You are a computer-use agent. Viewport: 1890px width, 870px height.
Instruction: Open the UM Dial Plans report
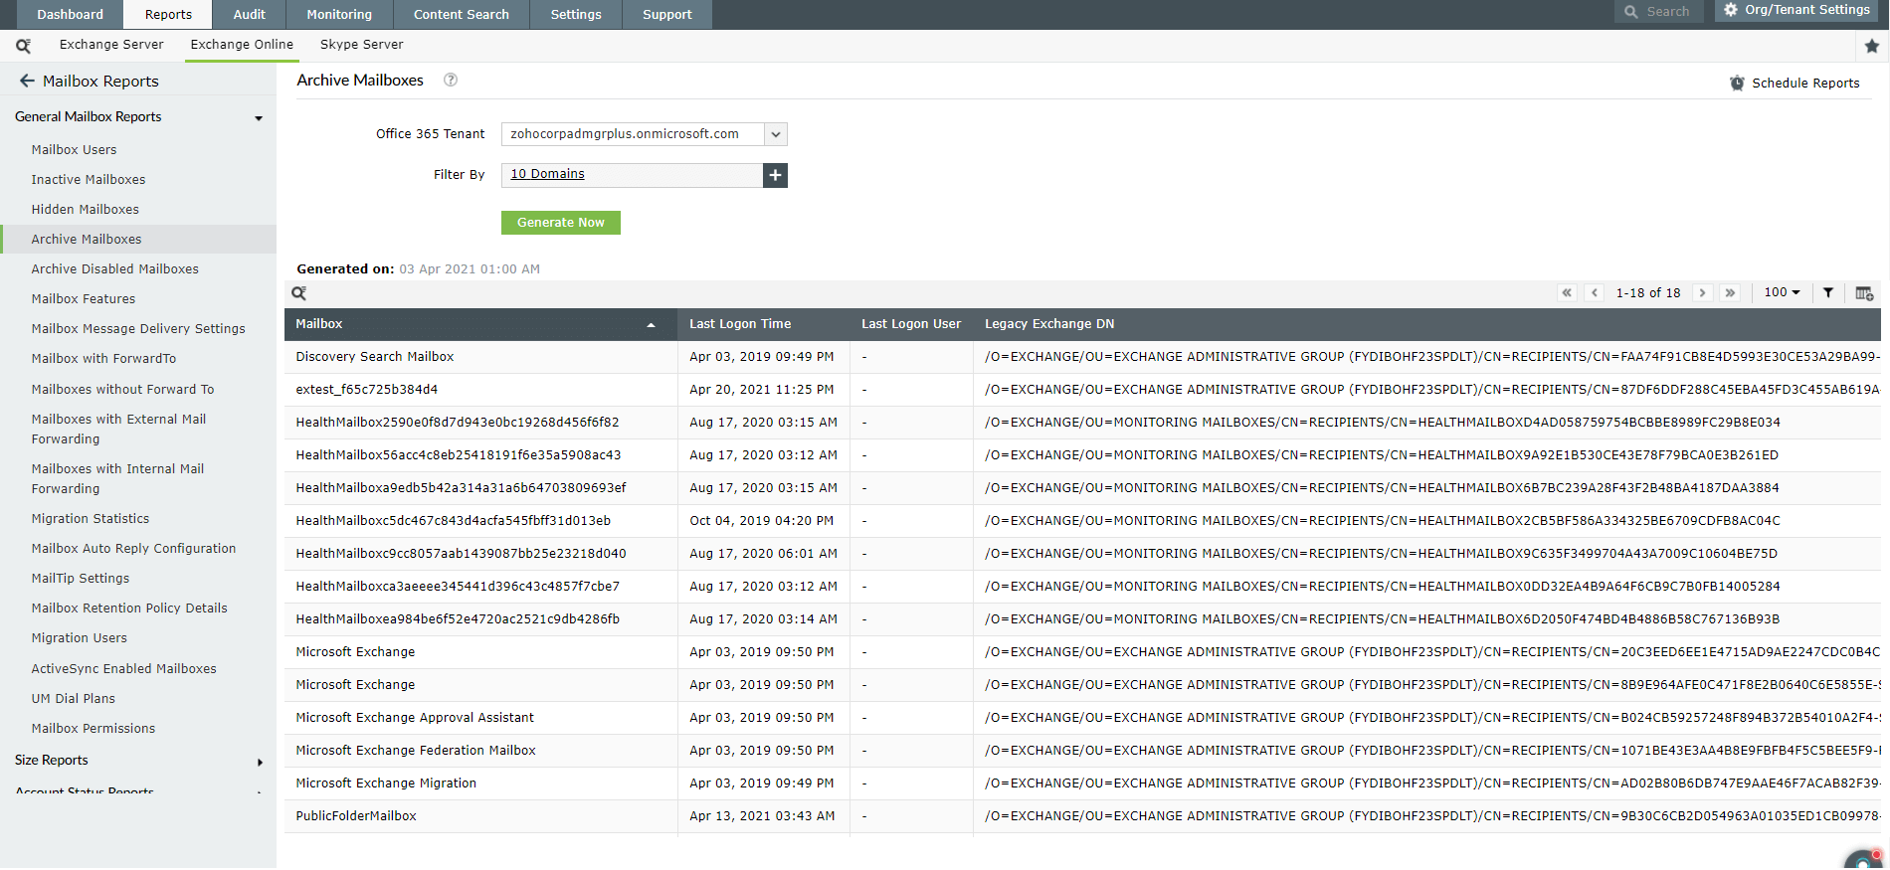coord(74,699)
